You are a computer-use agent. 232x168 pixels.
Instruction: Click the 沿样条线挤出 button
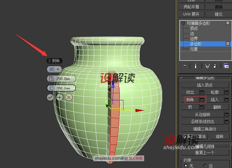[202, 122]
